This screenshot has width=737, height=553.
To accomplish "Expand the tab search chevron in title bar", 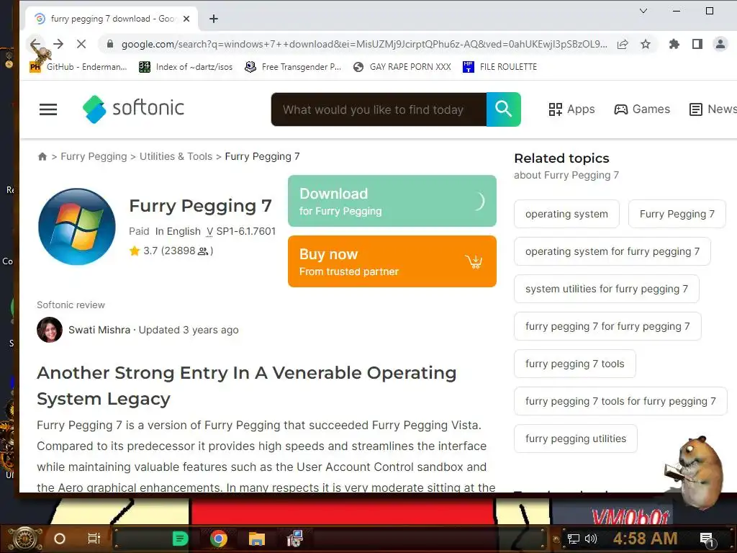I will click(643, 11).
